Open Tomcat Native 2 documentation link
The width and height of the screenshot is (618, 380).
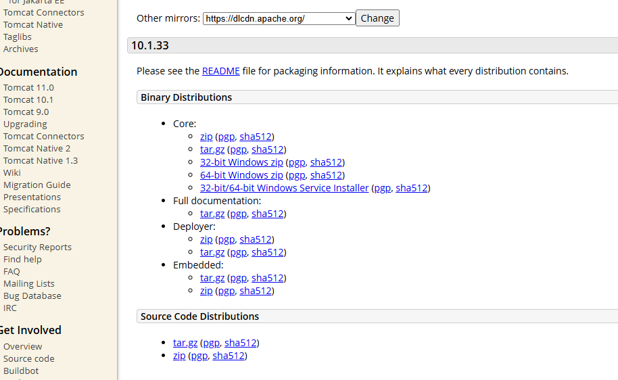coord(37,148)
